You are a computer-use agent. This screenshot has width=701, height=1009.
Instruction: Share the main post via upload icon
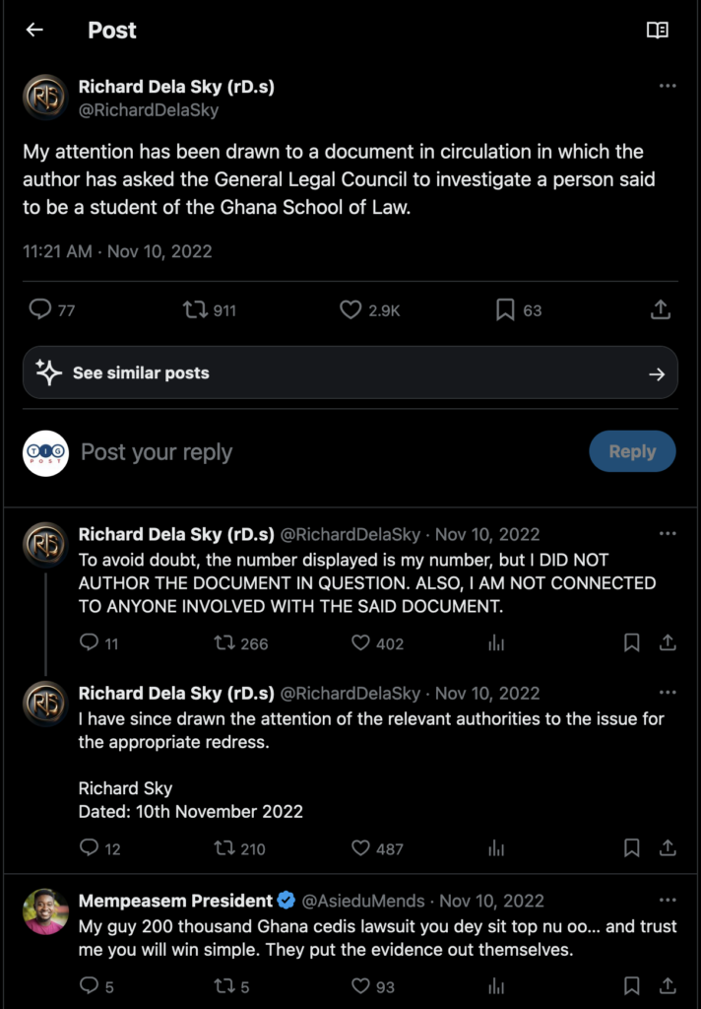click(661, 309)
